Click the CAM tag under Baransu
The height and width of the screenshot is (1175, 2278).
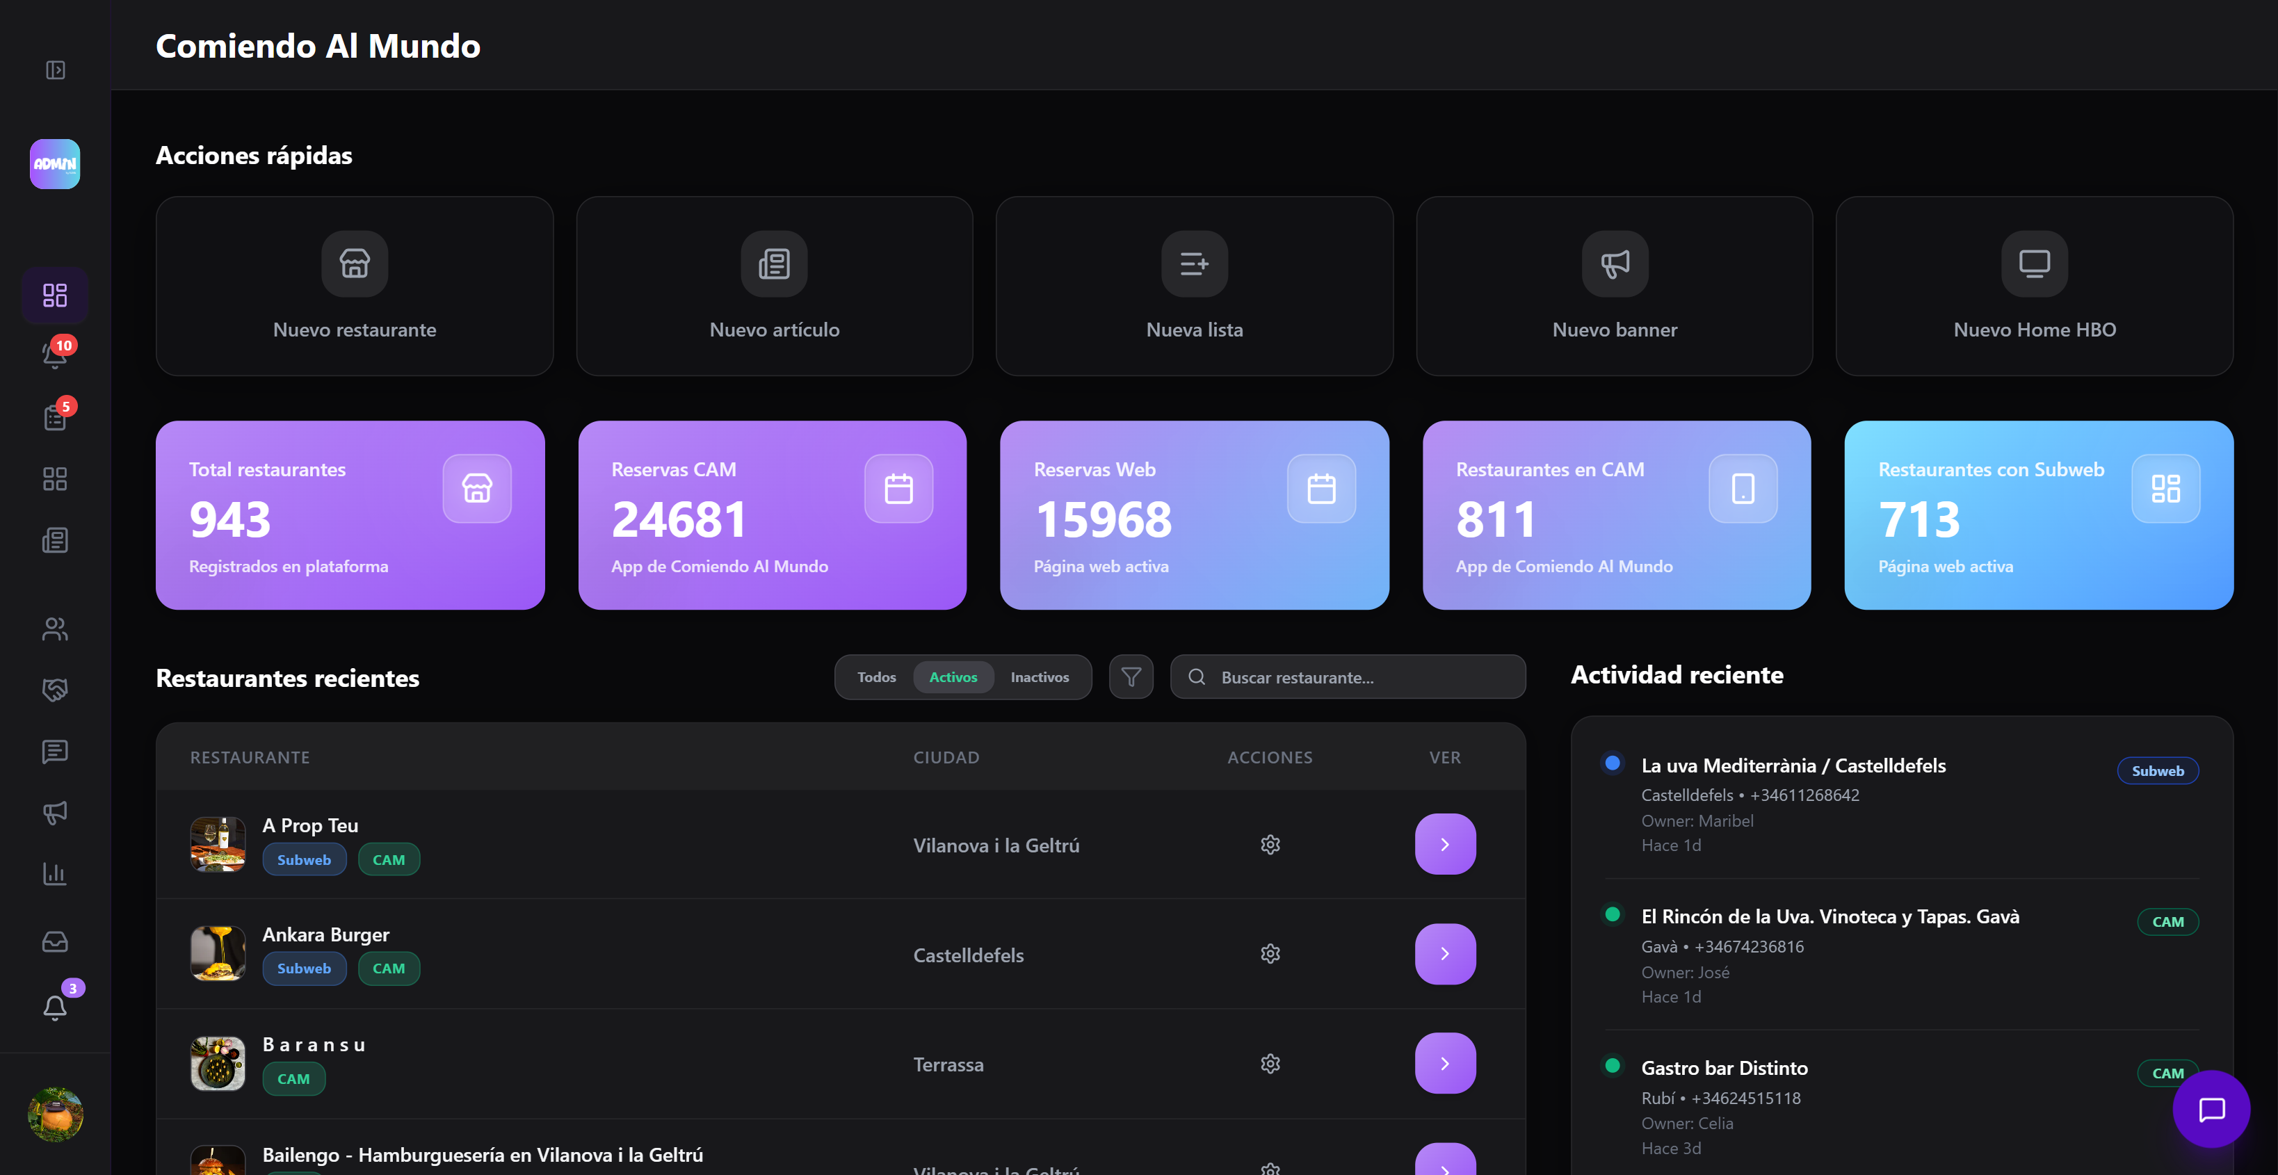[293, 1078]
